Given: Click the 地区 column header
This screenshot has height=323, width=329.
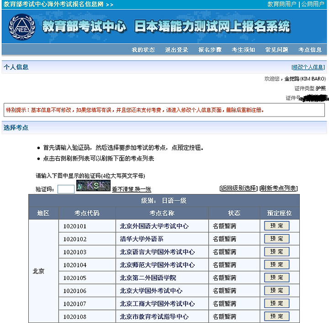Looking at the screenshot, I should click(43, 213).
